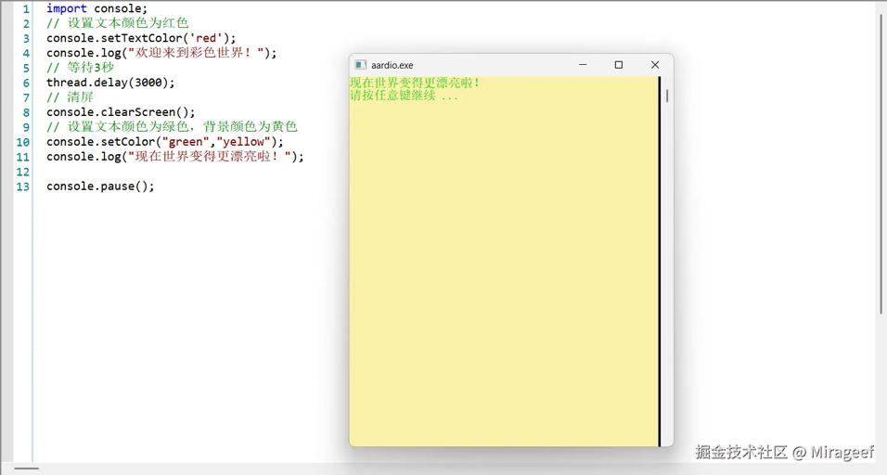Click the aardio.exe console window icon

tap(360, 65)
